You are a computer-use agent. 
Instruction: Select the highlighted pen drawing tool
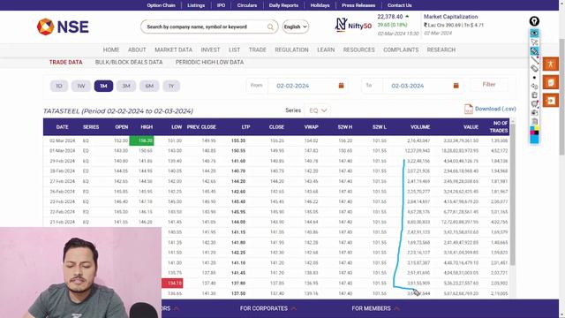coord(534,51)
